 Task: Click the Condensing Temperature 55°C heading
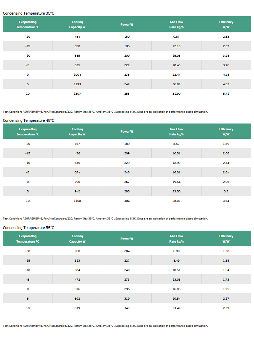[28, 228]
